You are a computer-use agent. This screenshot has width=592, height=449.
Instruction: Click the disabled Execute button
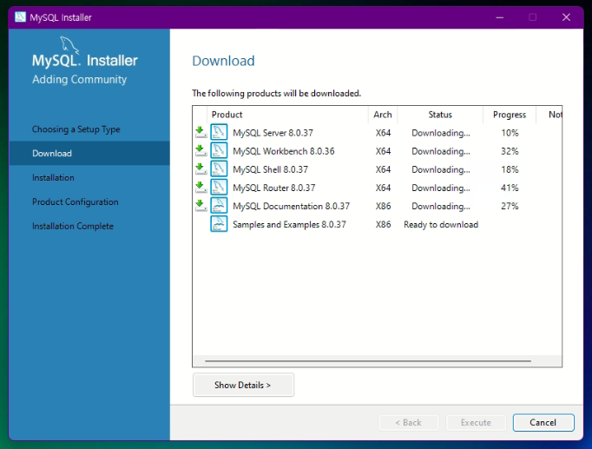click(x=476, y=423)
